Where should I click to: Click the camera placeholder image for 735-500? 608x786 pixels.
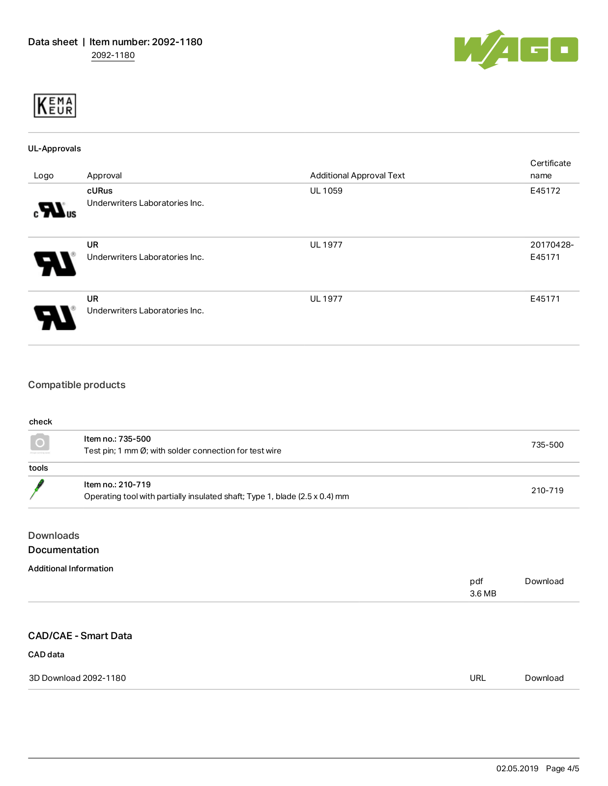[40, 444]
